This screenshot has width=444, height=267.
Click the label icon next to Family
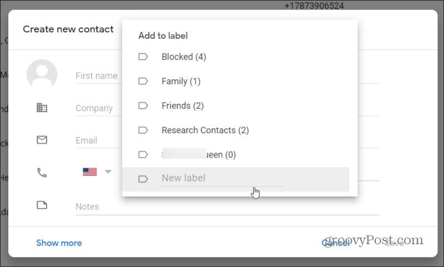tap(143, 81)
